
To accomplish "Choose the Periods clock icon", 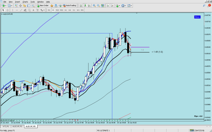I will (123, 6).
